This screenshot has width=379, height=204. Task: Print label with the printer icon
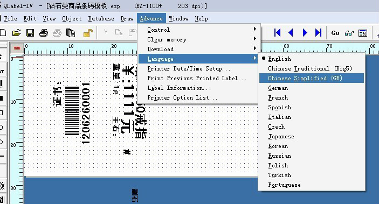pyautogui.click(x=44, y=33)
